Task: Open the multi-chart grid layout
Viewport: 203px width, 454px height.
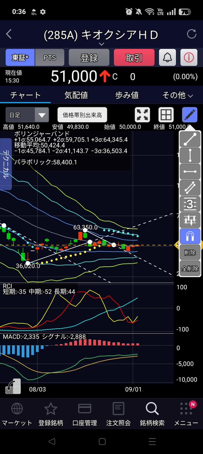Action: point(166,115)
